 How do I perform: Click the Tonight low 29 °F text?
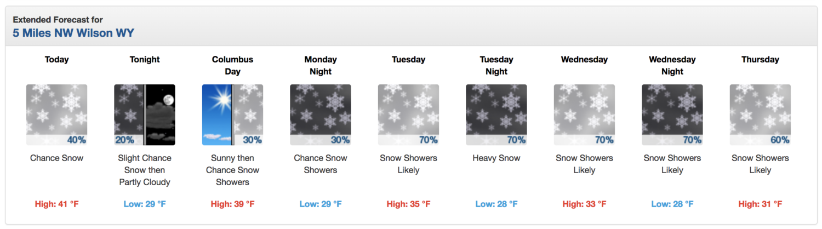tap(145, 204)
